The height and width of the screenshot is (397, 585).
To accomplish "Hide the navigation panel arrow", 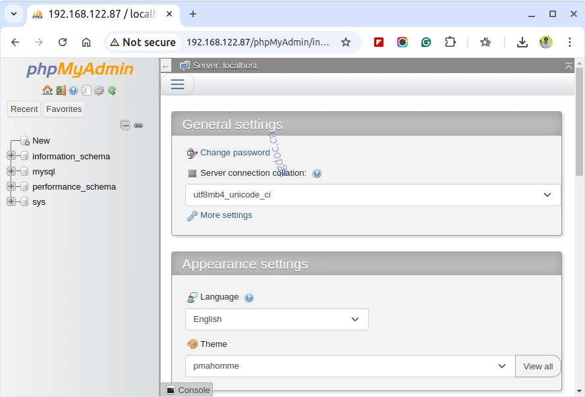I will (166, 66).
